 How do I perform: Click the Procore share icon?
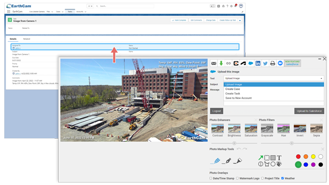click(x=236, y=63)
